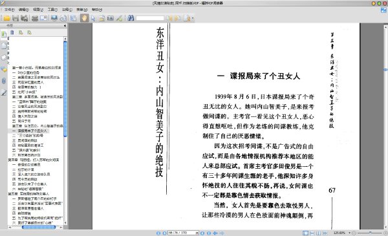Open the 第五章 chapter bookmark
The height and width of the screenshot is (236, 388).
coord(28,194)
